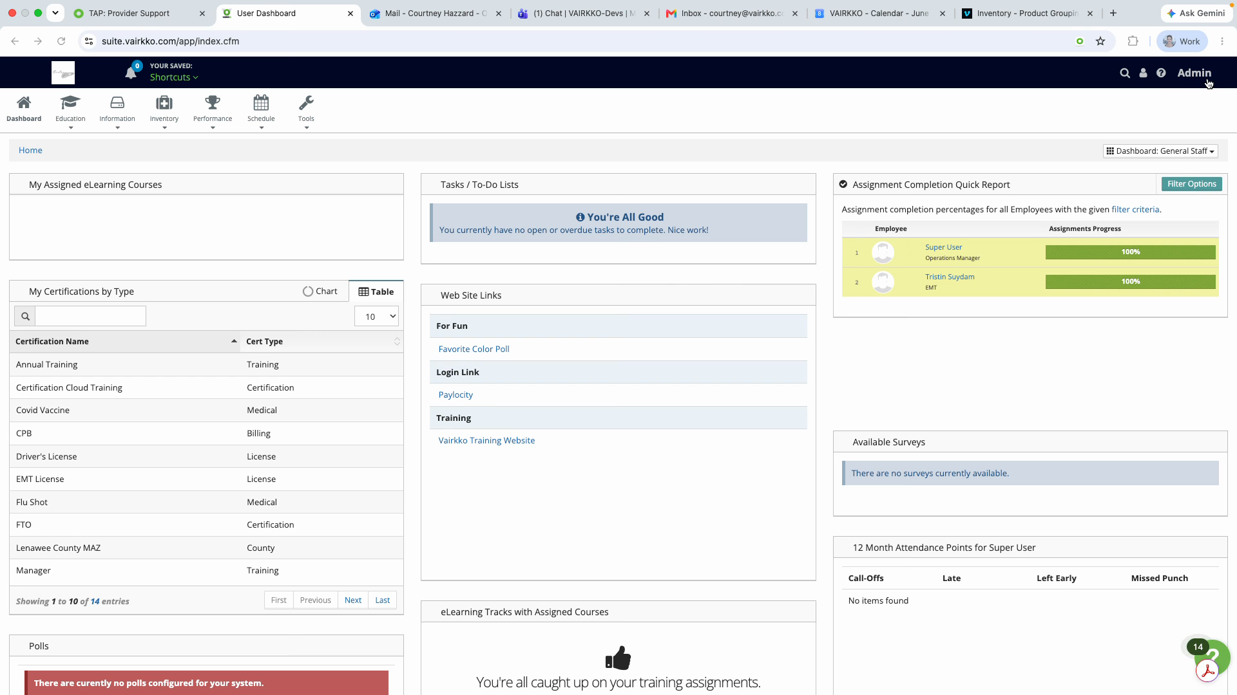Switch to VAIRKKO Calendar tab

pos(879,13)
